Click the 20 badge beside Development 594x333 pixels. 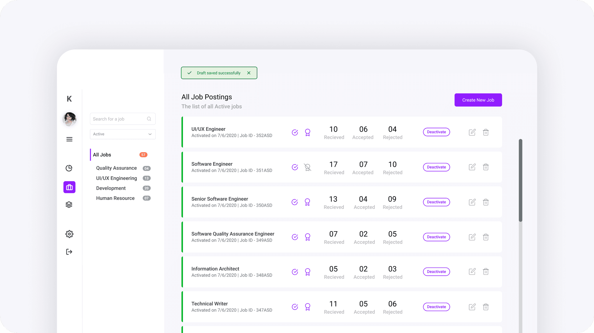(146, 188)
